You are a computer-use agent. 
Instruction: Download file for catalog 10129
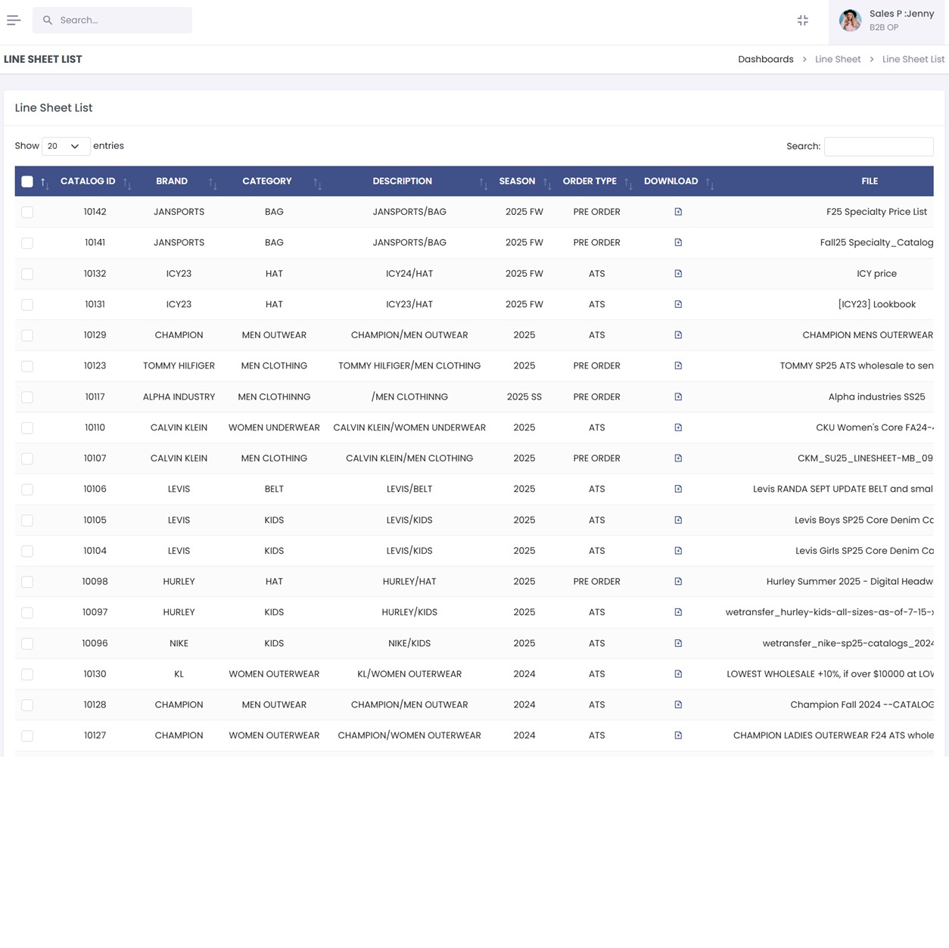coord(678,335)
